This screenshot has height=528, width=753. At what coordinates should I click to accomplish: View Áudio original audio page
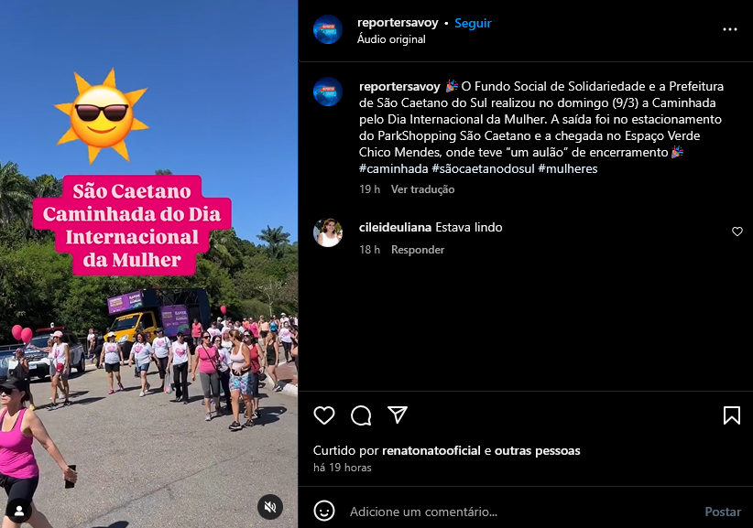[391, 39]
